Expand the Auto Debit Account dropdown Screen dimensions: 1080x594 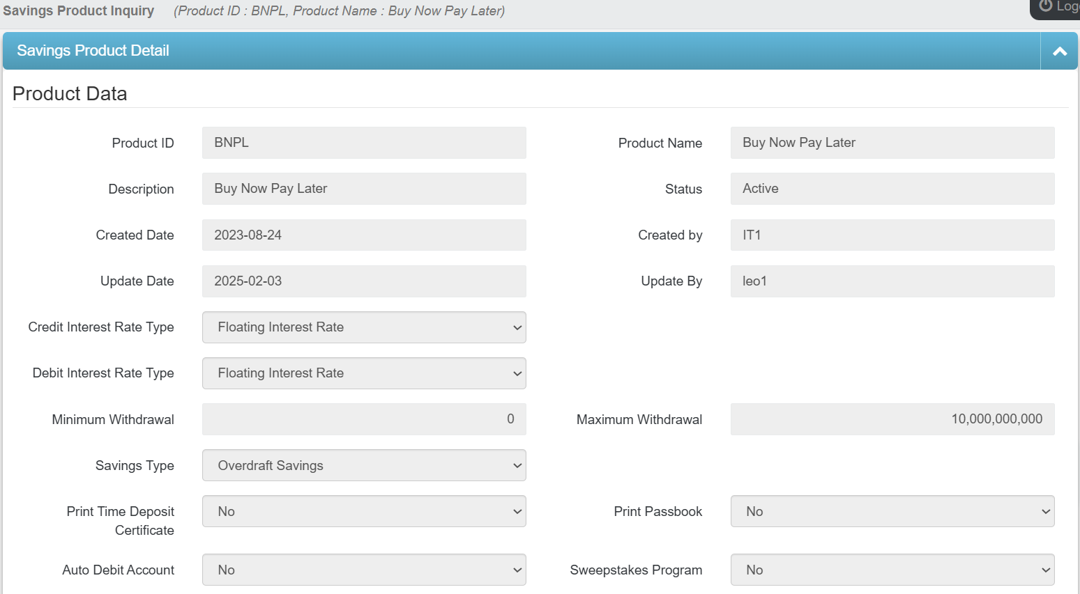(363, 570)
